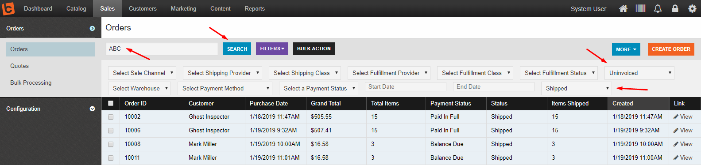Image resolution: width=701 pixels, height=165 pixels.
Task: Click the orange logo icon
Action: [x=8, y=8]
